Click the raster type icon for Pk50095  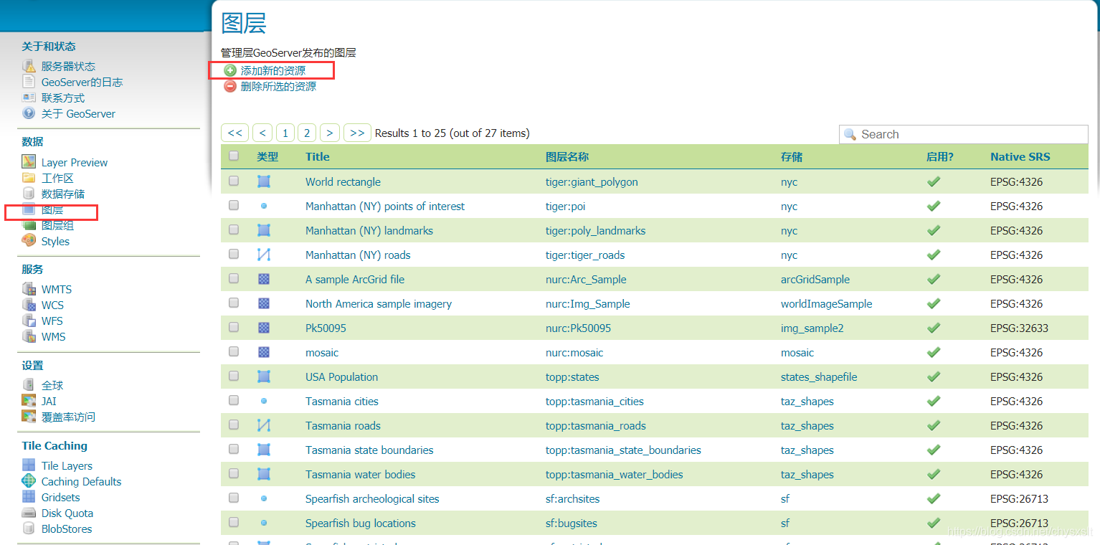click(x=264, y=328)
